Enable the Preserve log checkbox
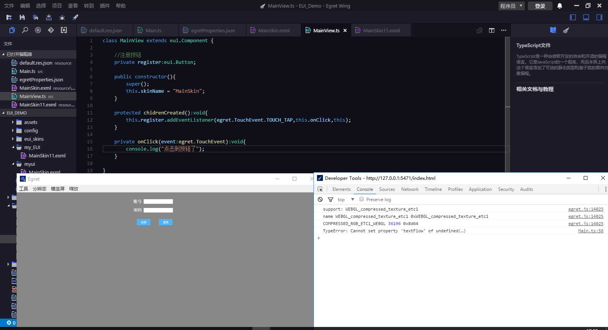The width and height of the screenshot is (608, 330). point(361,199)
